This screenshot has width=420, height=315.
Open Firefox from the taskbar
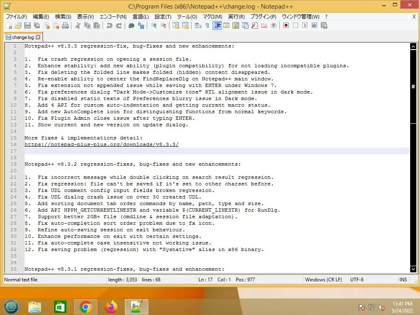coord(111,307)
